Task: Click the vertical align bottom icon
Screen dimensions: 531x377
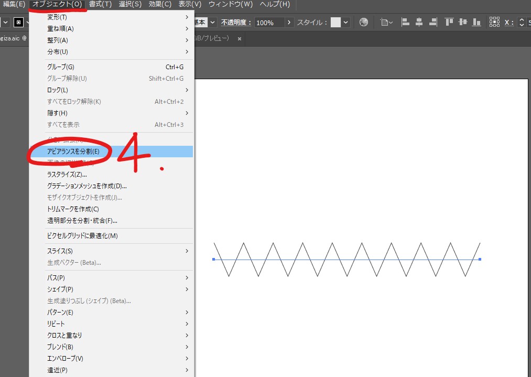Action: pyautogui.click(x=476, y=23)
